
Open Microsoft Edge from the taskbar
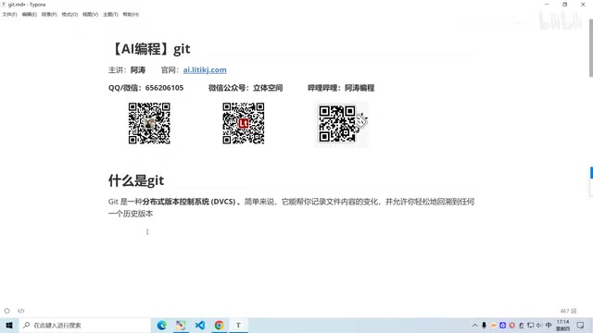coord(162,325)
